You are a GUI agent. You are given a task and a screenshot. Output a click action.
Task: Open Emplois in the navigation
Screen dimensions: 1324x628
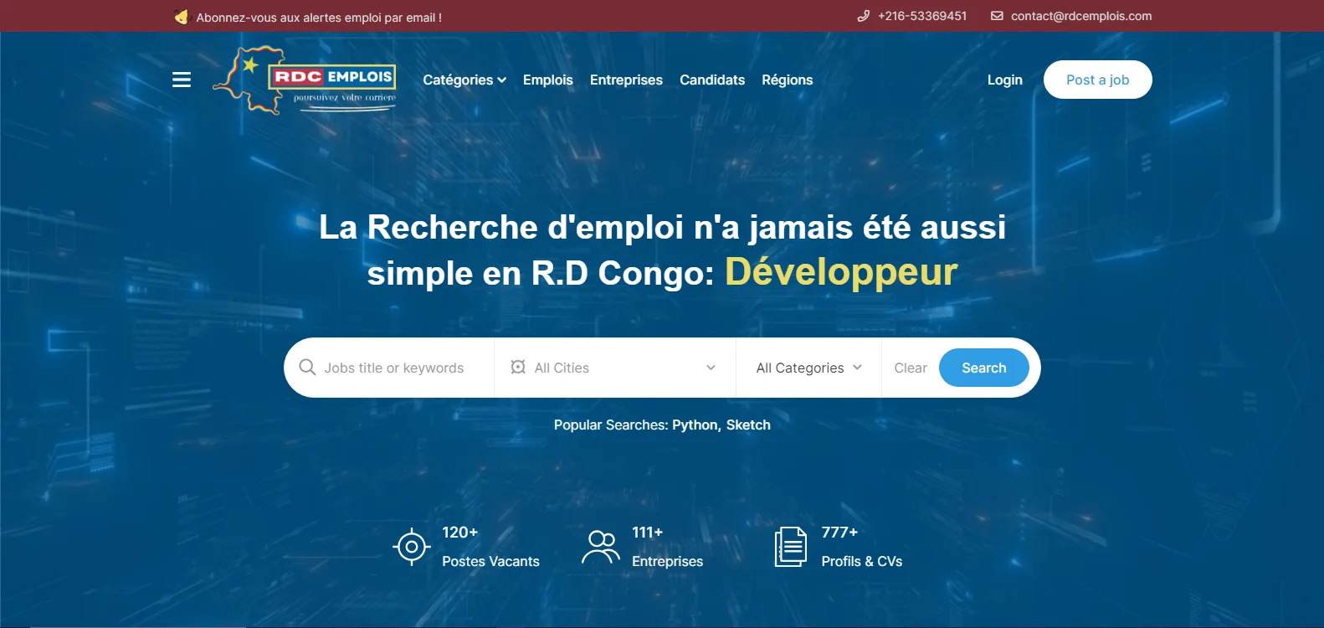548,80
